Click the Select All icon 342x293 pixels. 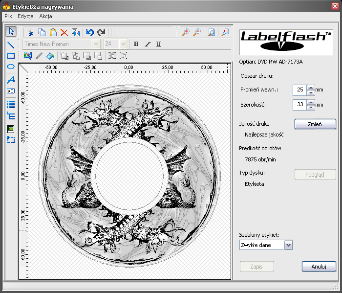coord(76,32)
